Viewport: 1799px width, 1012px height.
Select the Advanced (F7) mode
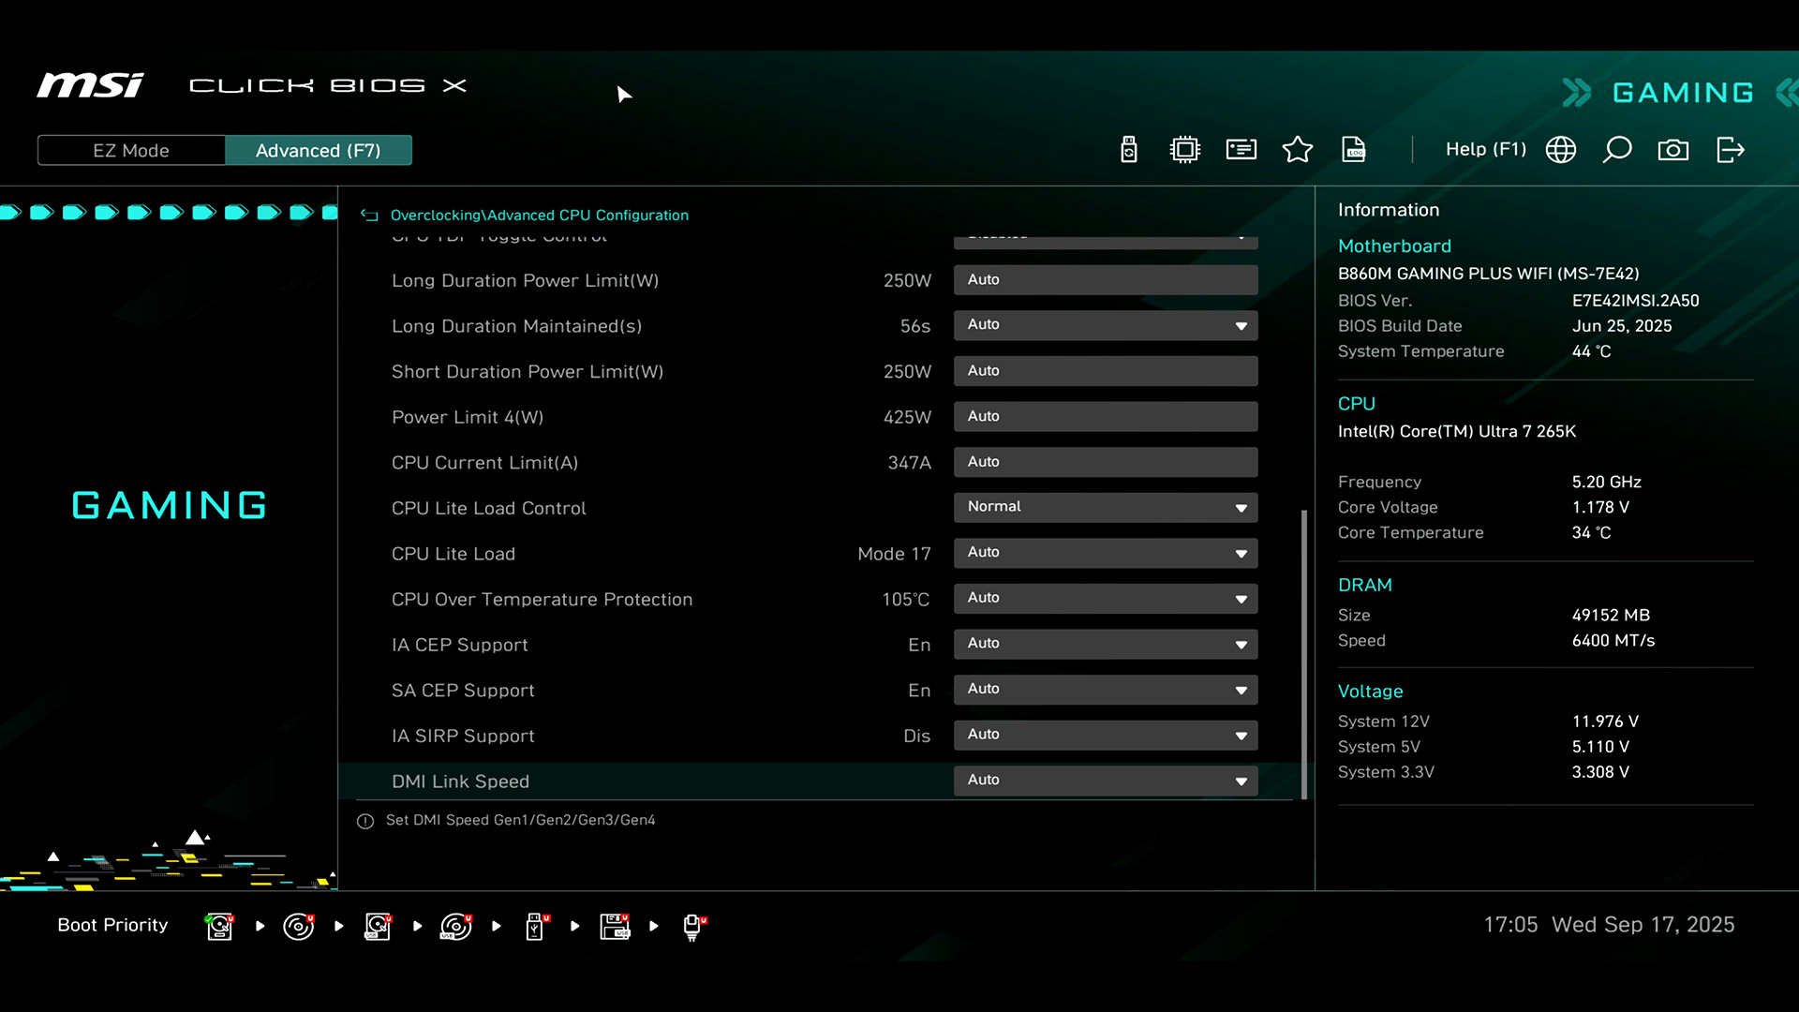tap(318, 151)
